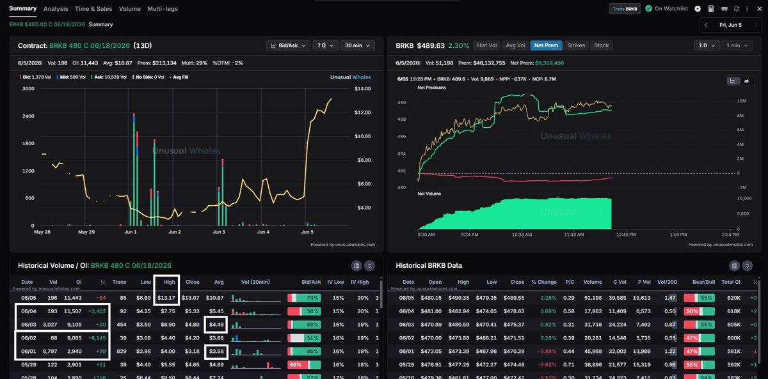Select the Net Prem chart tab
Viewport: 768px width, 379px height.
click(x=546, y=45)
